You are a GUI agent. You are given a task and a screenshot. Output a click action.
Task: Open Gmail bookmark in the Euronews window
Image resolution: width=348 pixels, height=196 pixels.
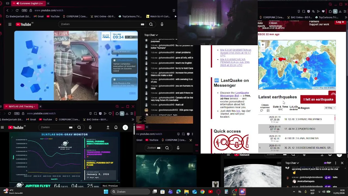pos(38,16)
